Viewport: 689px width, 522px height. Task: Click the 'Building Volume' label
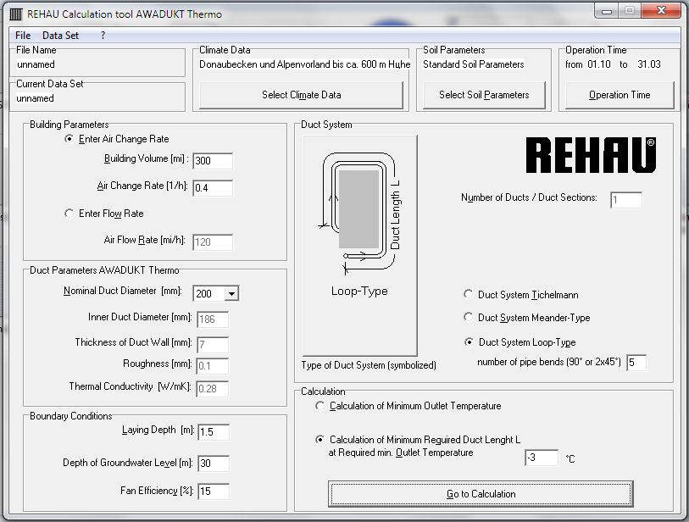point(147,158)
